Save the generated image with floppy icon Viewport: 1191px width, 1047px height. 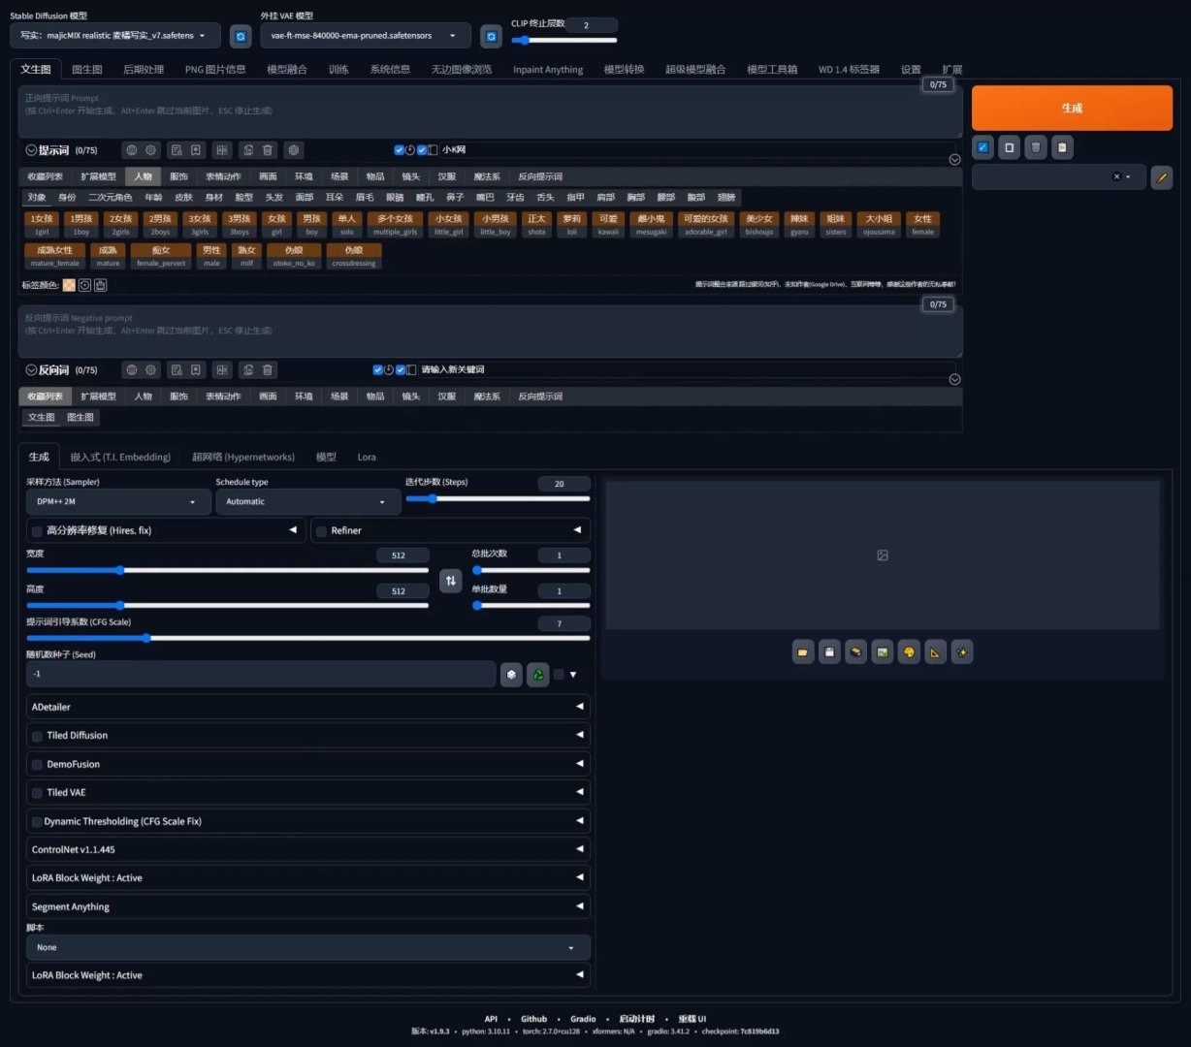(x=829, y=652)
